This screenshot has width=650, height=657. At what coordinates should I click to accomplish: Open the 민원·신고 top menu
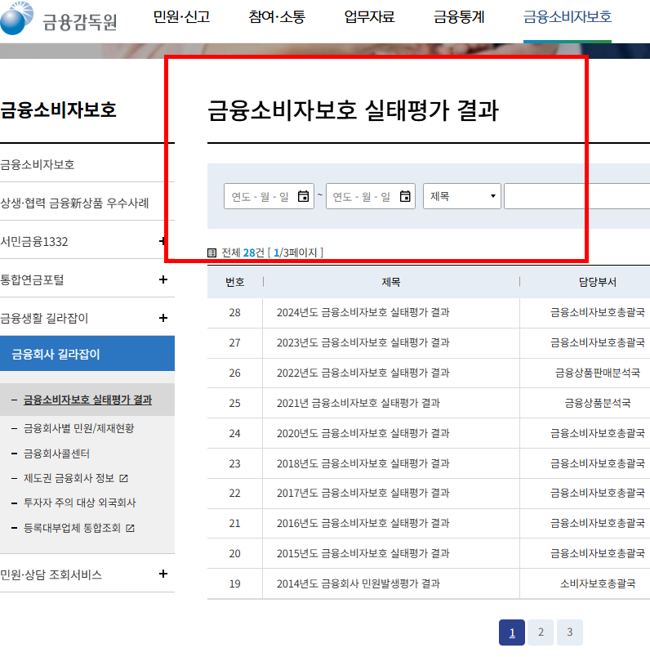[x=181, y=17]
